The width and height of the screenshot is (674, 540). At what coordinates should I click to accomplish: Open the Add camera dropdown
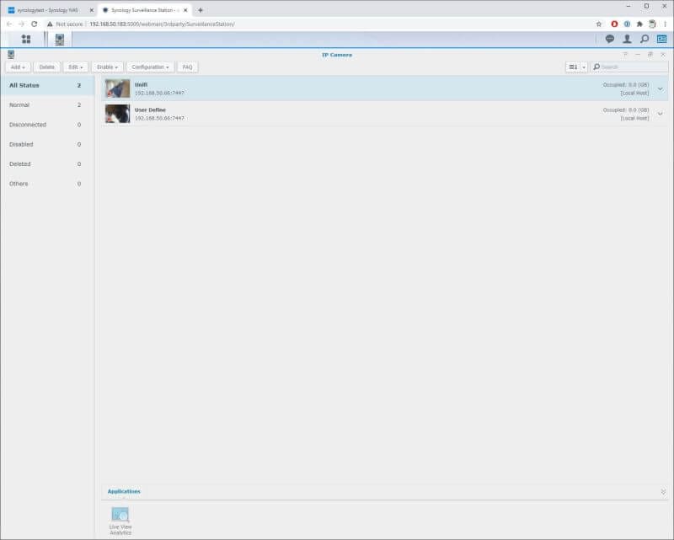[x=19, y=67]
